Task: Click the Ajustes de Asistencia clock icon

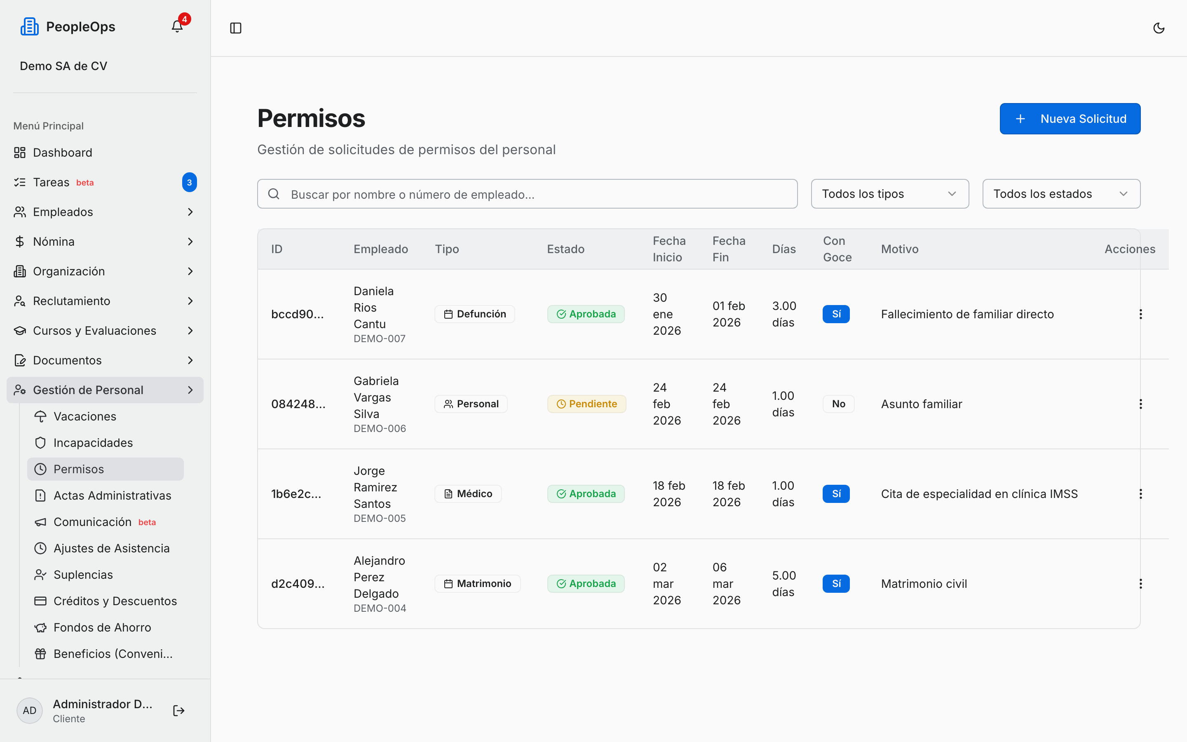Action: [40, 548]
